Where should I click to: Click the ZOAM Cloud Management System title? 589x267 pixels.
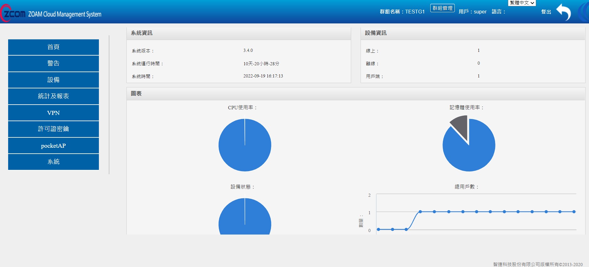click(65, 14)
